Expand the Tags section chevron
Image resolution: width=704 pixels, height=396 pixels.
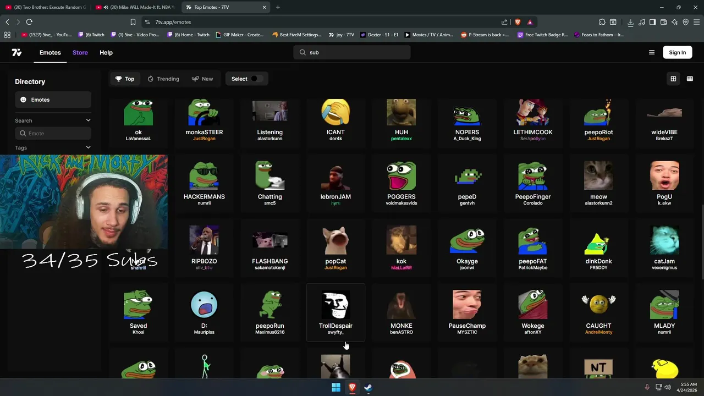(x=88, y=147)
